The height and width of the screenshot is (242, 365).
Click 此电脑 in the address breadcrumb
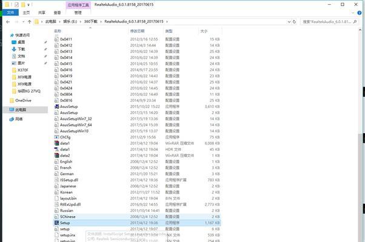coord(51,21)
